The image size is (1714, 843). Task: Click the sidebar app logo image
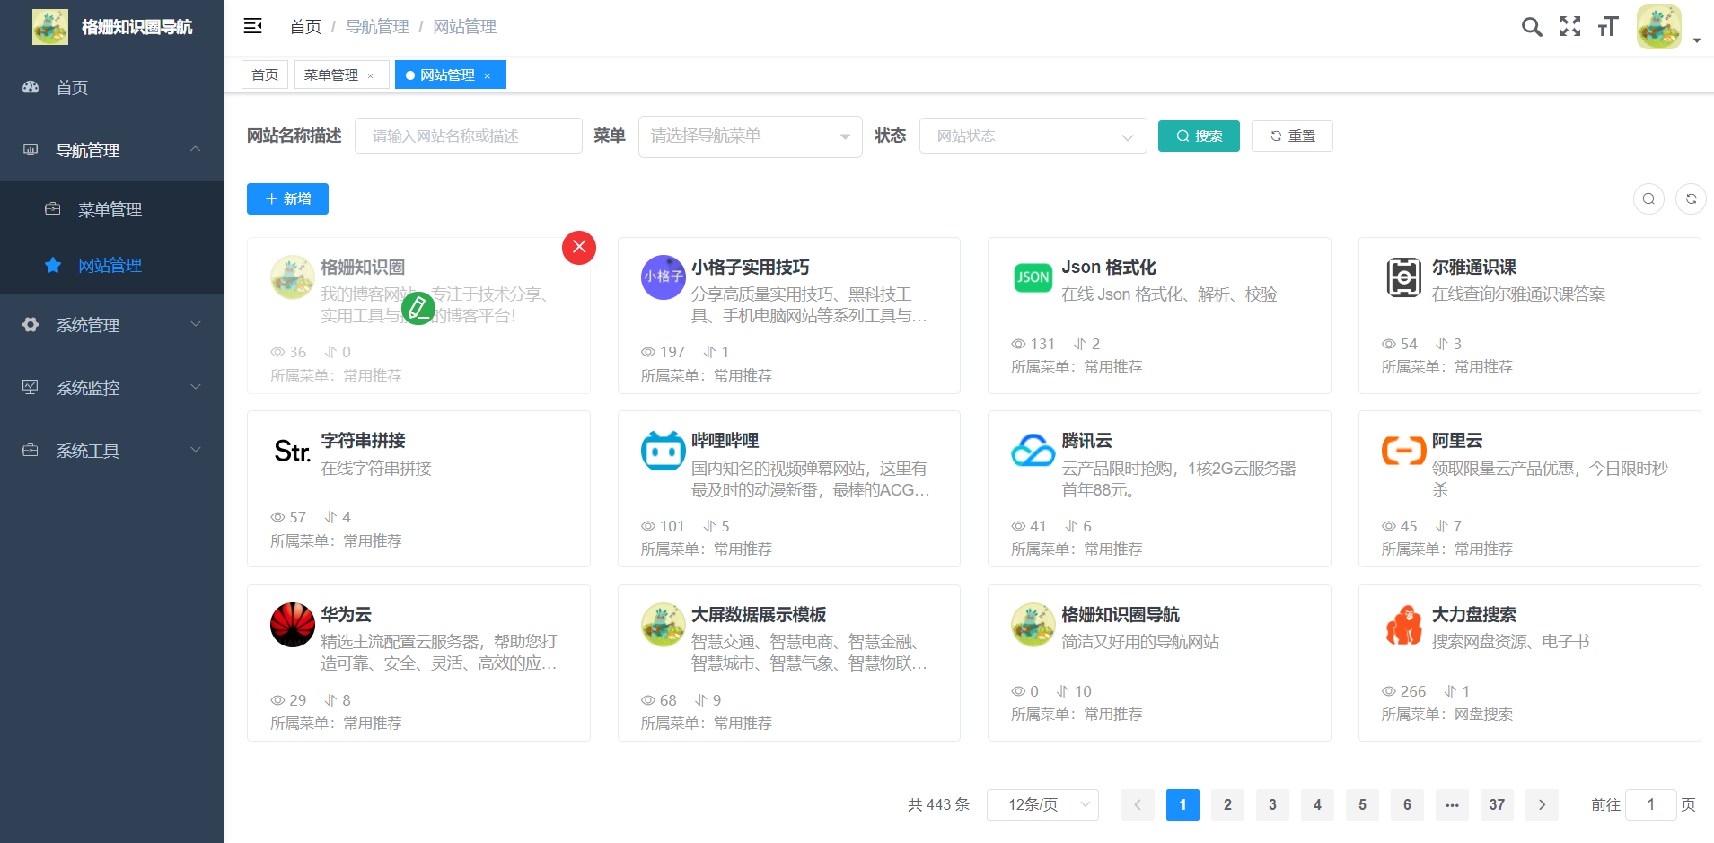point(50,27)
